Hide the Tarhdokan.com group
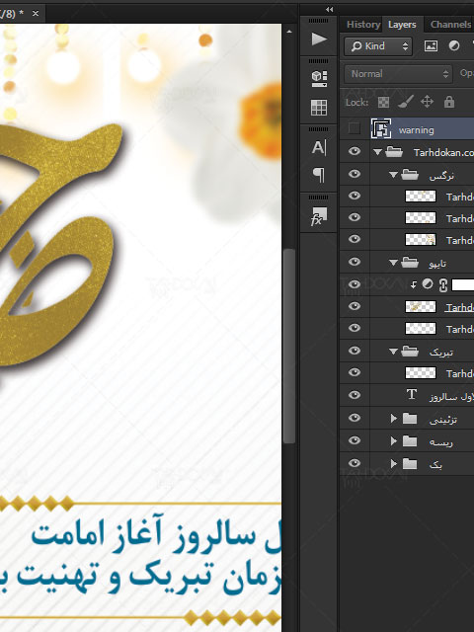The height and width of the screenshot is (632, 474). (355, 151)
